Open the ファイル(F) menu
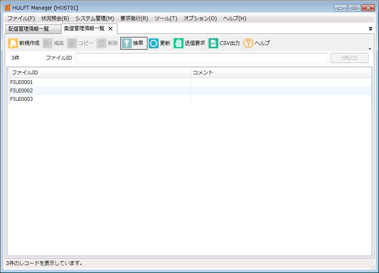This screenshot has height=273, width=379. point(21,18)
